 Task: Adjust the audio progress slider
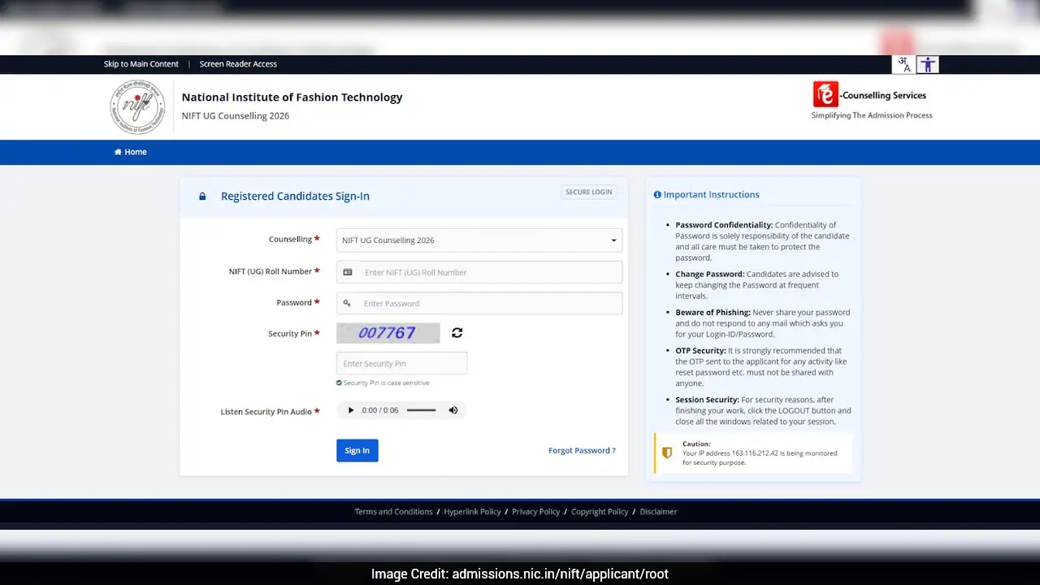[x=422, y=410]
